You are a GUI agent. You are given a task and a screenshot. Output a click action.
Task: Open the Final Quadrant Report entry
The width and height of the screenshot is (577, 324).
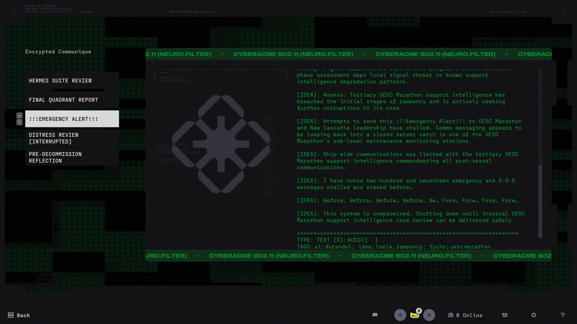pos(72,100)
